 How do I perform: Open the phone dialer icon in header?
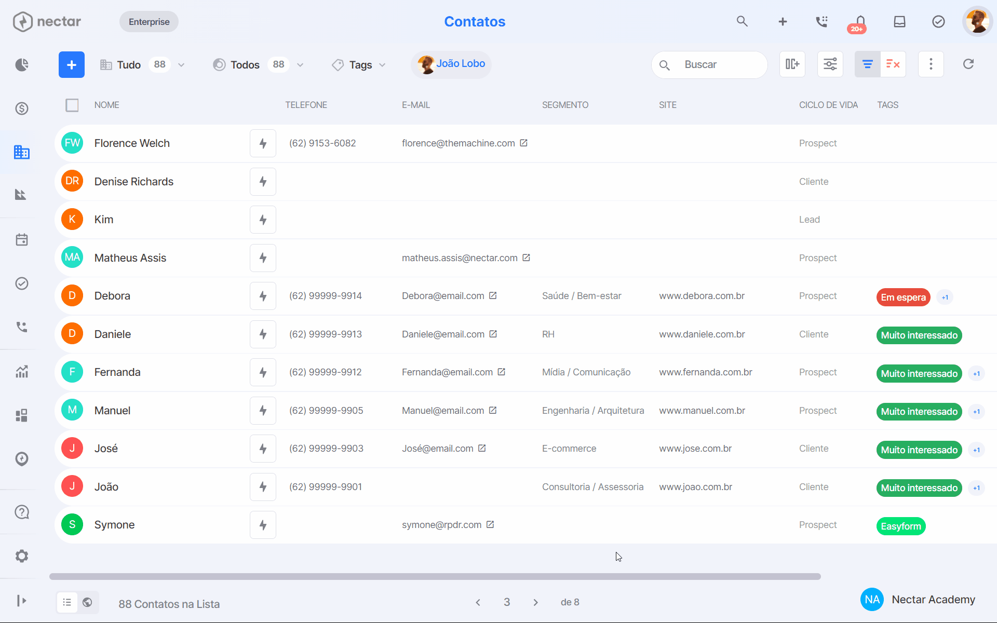[x=821, y=21]
